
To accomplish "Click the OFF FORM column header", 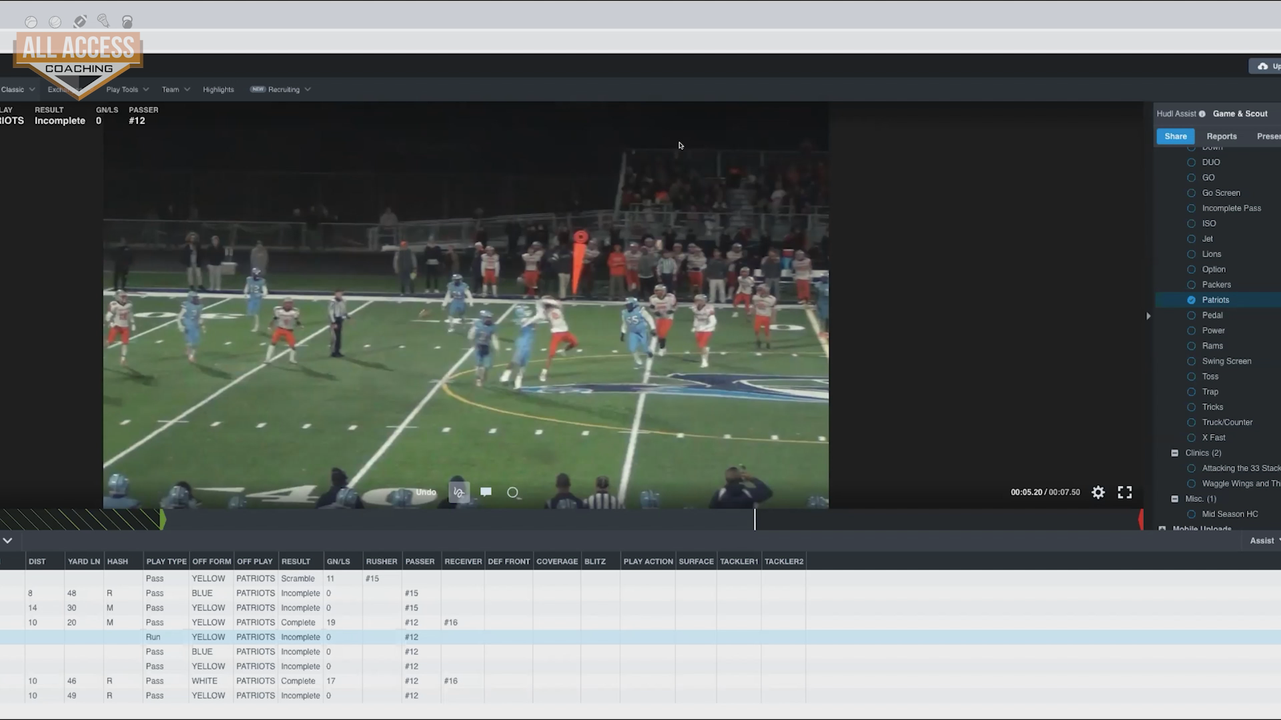I will click(x=211, y=562).
